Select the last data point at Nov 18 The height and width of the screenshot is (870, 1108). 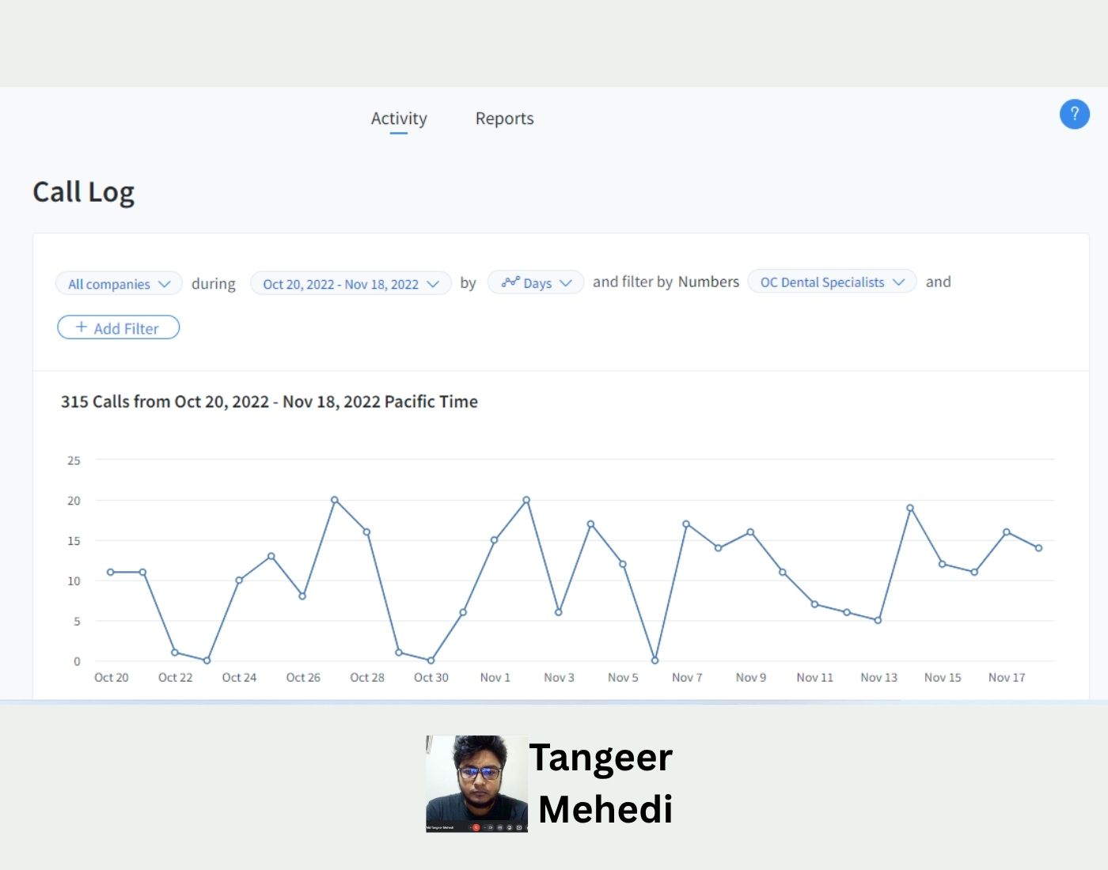(1038, 548)
